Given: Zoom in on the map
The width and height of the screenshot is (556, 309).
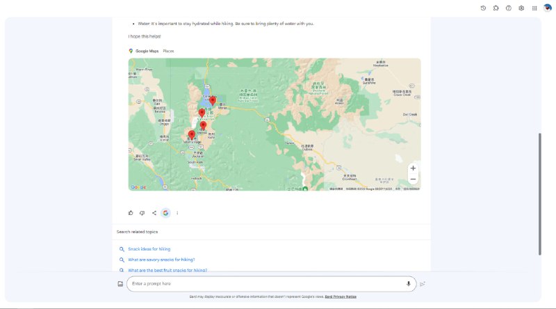Looking at the screenshot, I should point(413,168).
